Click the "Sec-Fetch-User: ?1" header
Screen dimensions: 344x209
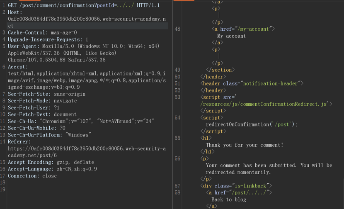[34, 107]
